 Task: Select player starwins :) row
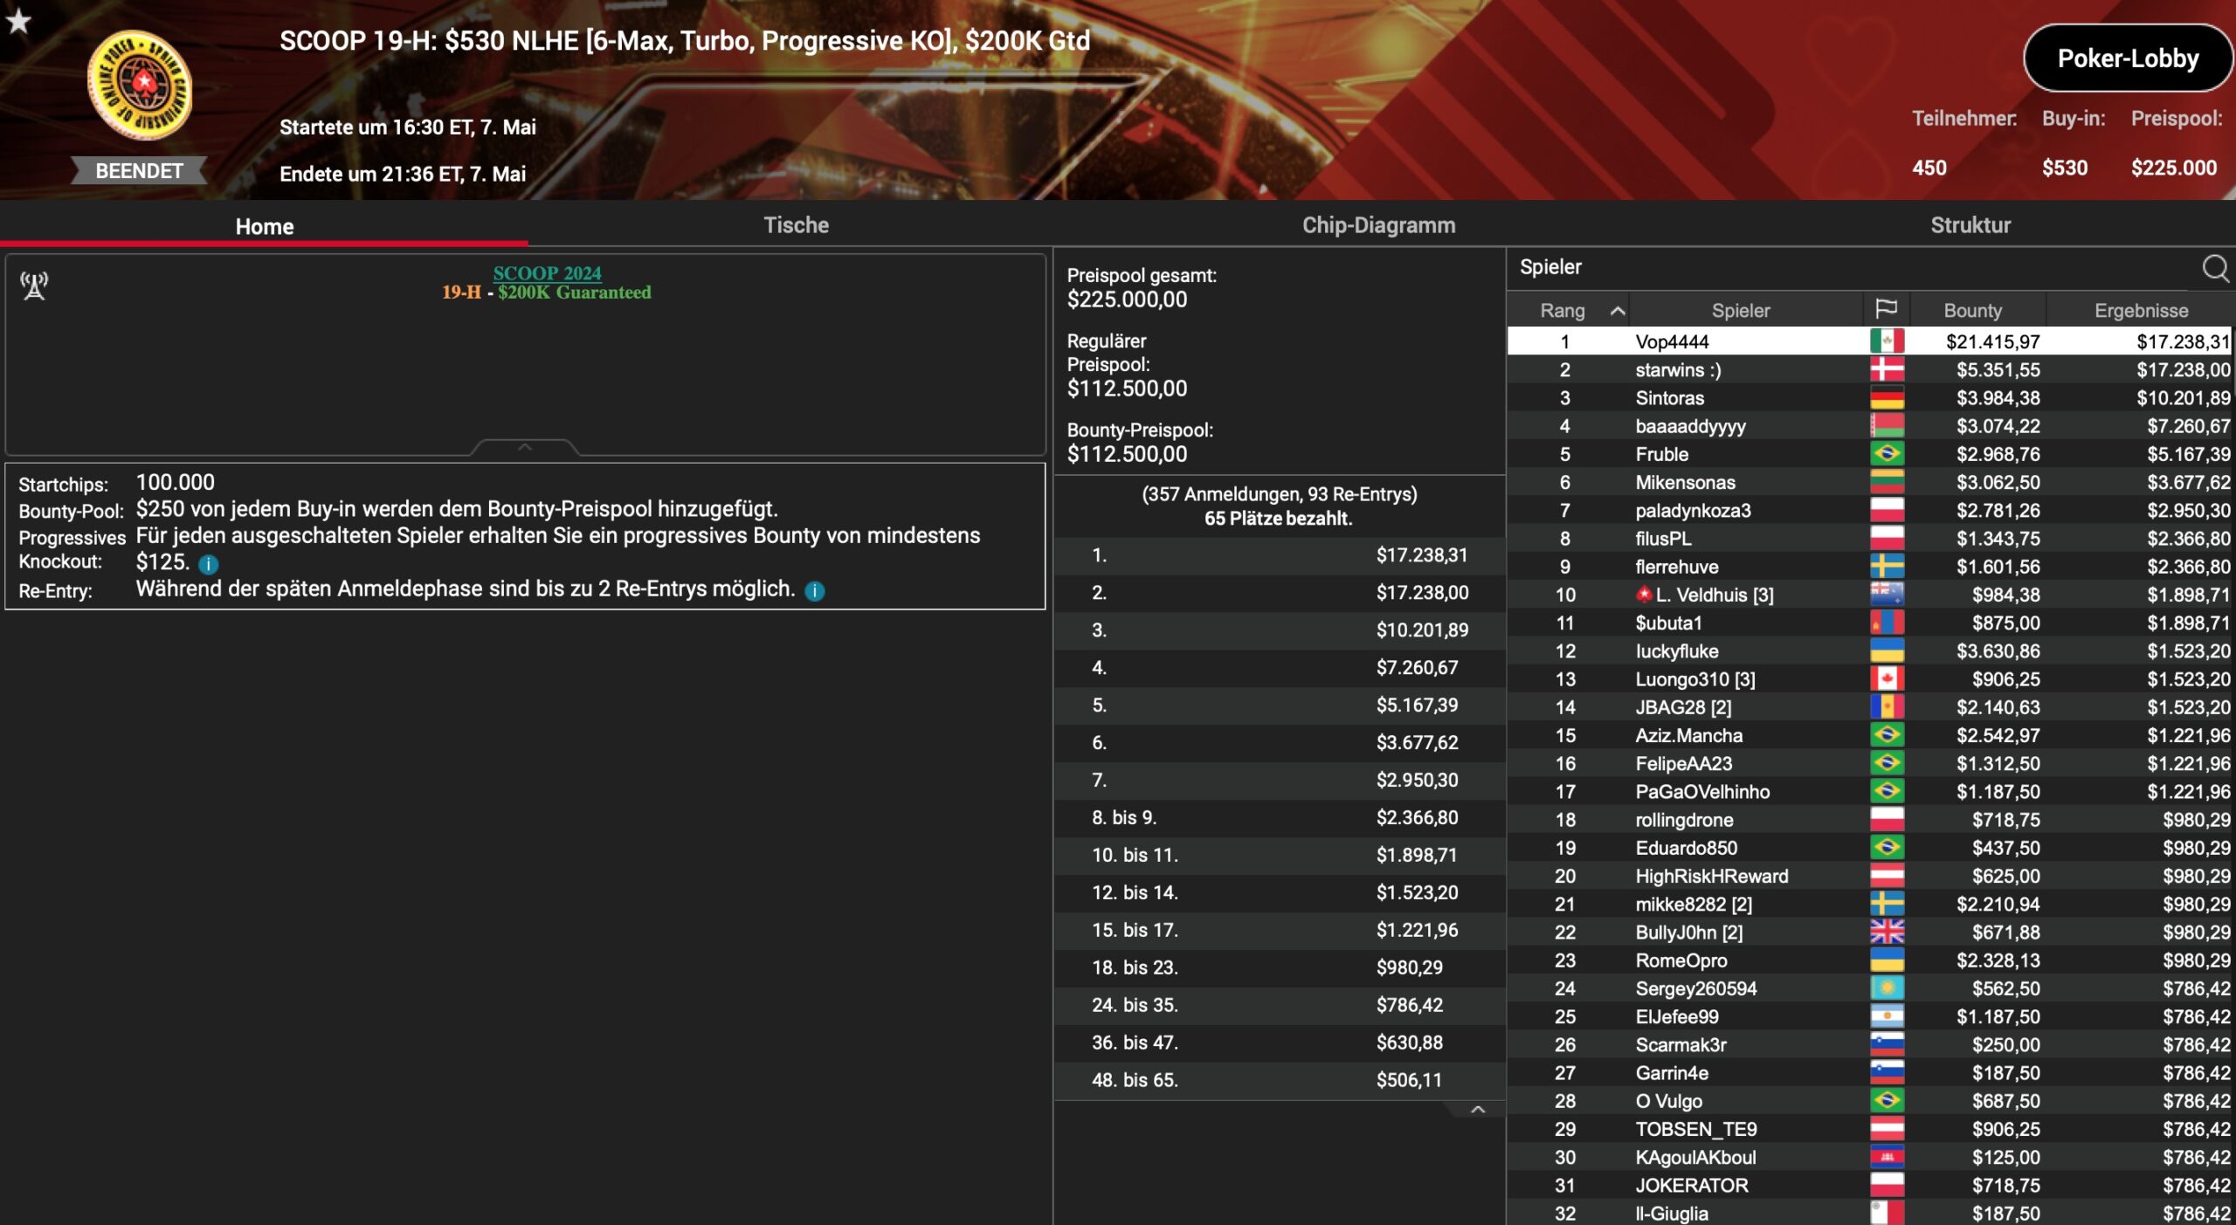coord(1869,369)
